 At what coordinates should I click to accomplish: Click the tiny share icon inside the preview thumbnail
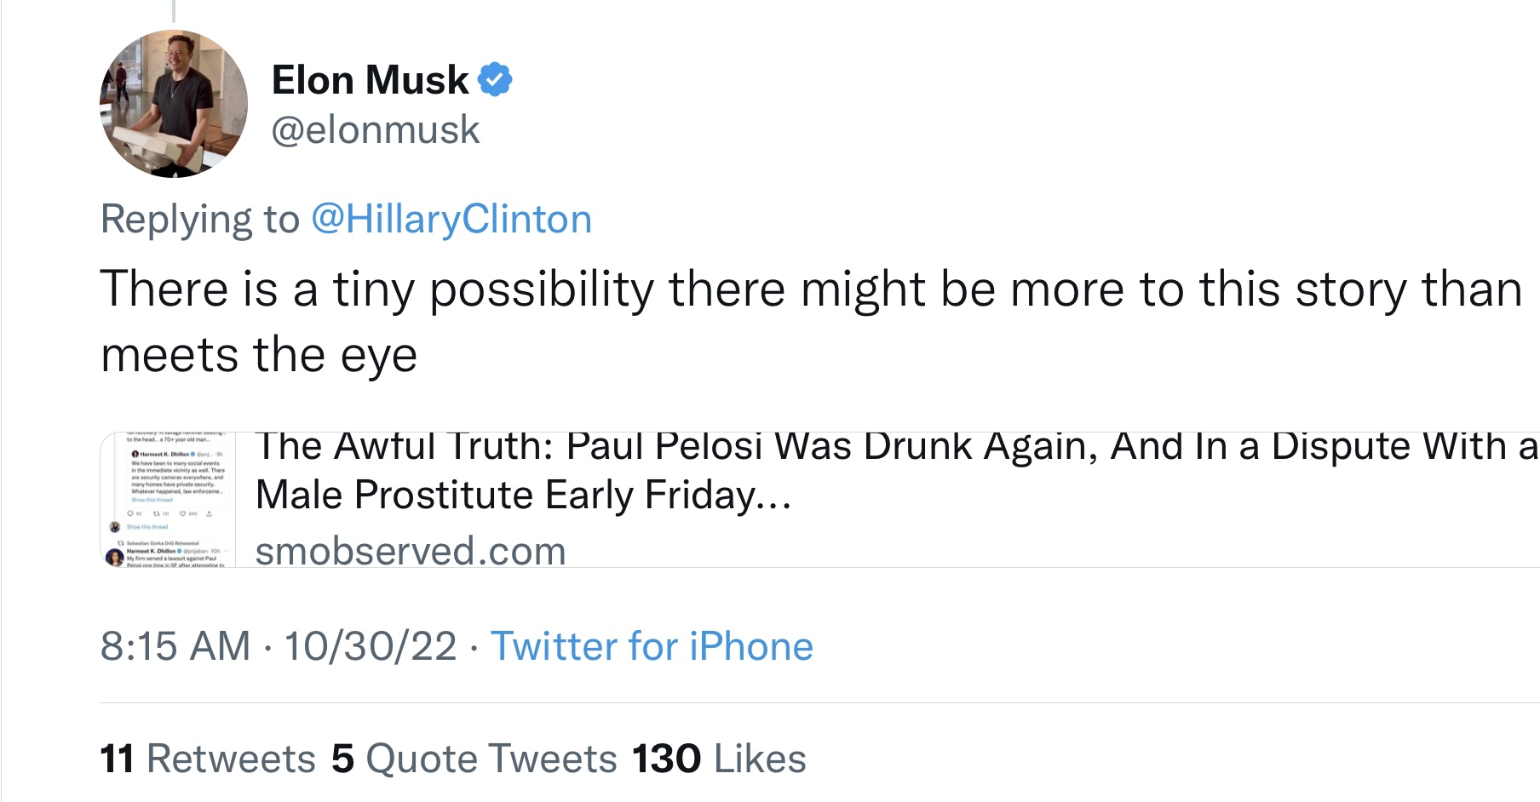210,513
